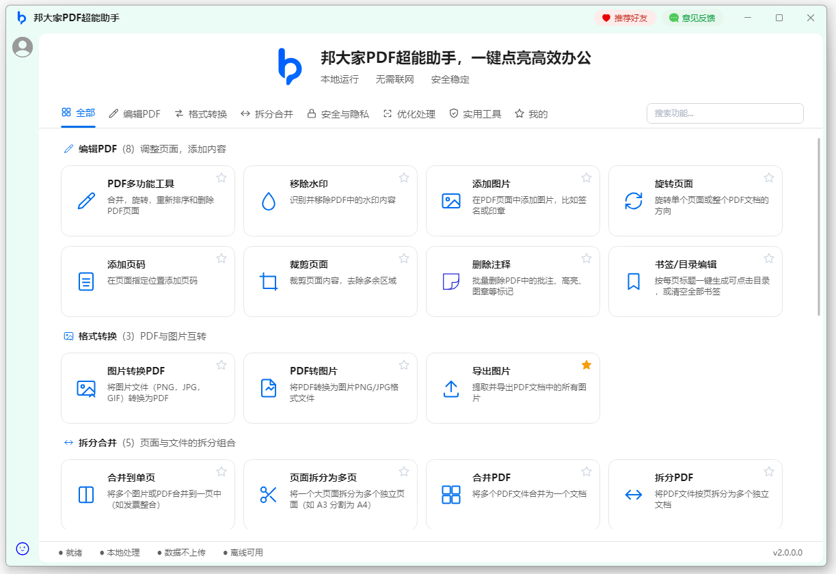Click the 格式转换 section heading

[x=98, y=336]
